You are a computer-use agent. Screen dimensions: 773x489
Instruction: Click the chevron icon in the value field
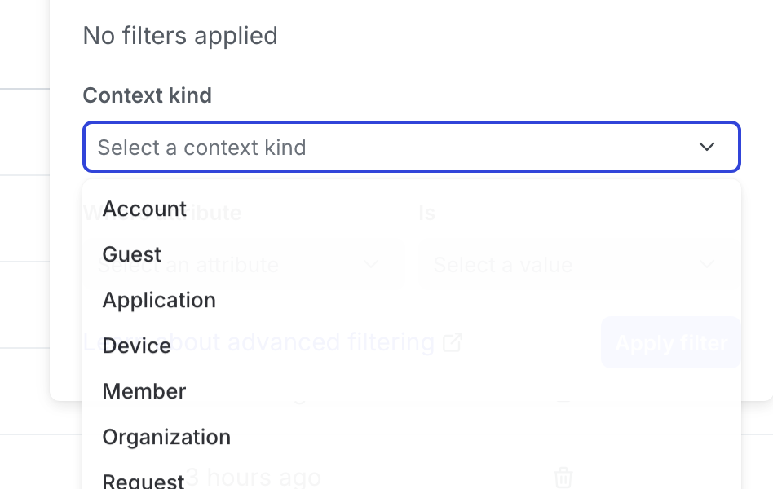[x=707, y=265]
